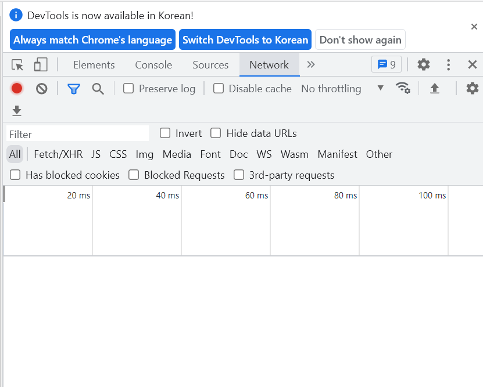
Task: Check the Blocked Requests checkbox
Action: point(134,175)
